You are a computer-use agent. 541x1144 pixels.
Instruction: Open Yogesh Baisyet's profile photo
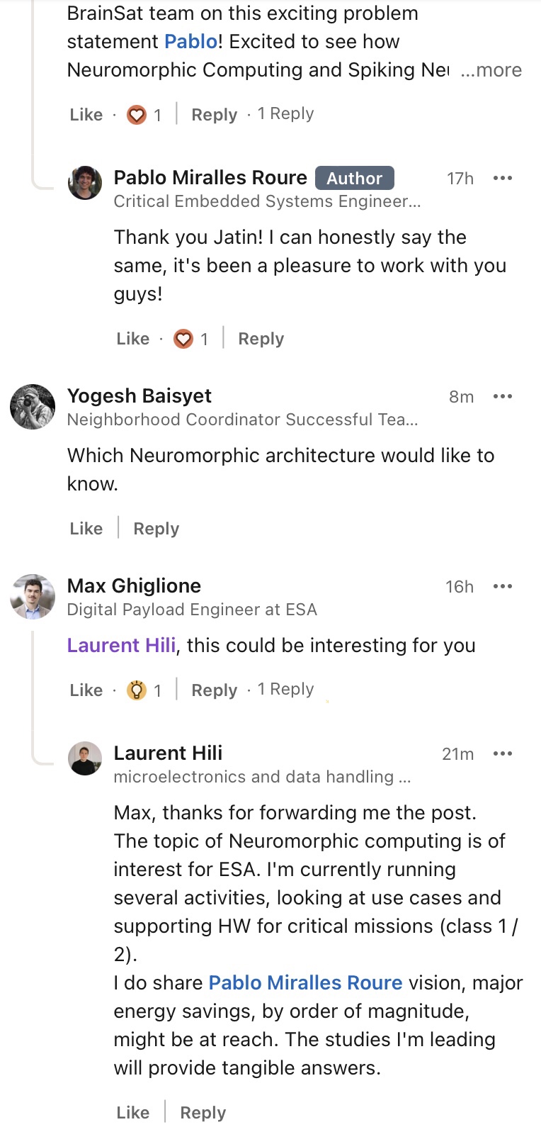pyautogui.click(x=33, y=407)
